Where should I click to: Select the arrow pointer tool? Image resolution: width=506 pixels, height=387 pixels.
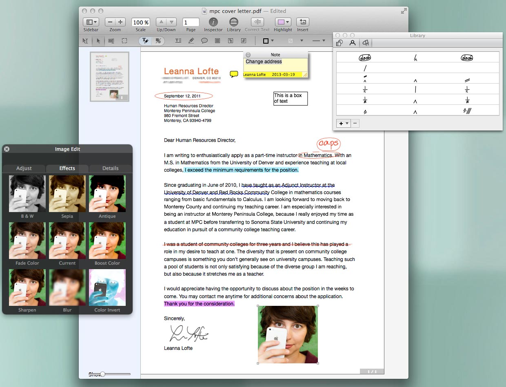[98, 41]
